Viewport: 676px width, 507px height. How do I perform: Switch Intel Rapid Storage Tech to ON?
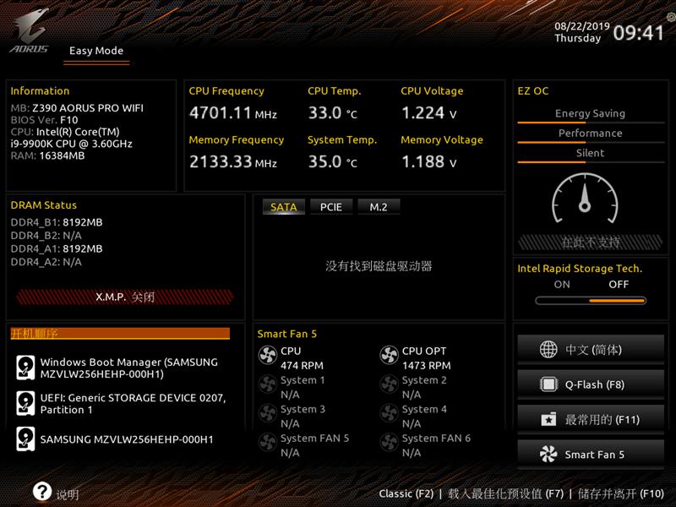point(562,285)
